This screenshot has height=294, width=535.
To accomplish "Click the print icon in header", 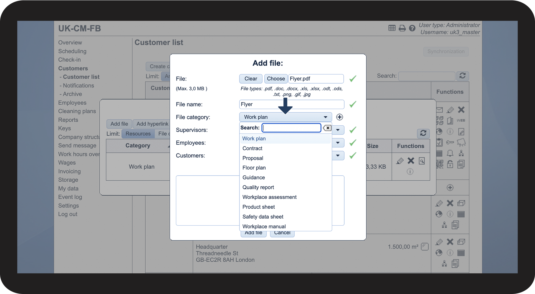I will 402,28.
